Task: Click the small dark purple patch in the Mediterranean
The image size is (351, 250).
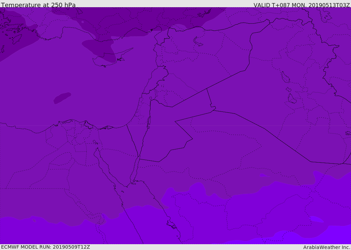Action: pyautogui.click(x=62, y=98)
